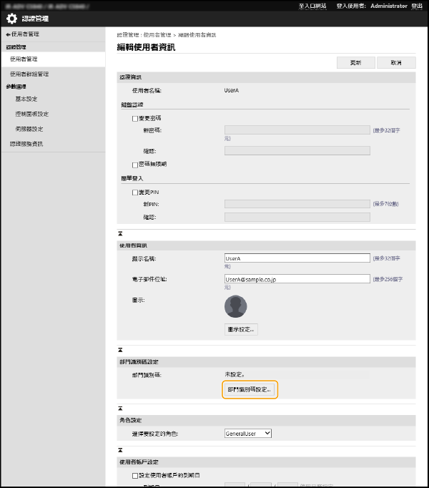Follow the 至入口網站 link
Viewport: 429px width, 488px height.
tap(312, 6)
